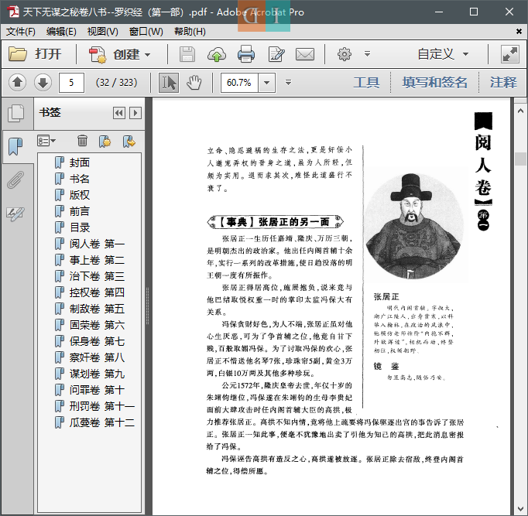Viewport: 528px width, 516px height.
Task: Open the 编辑(E) menu
Action: [x=61, y=32]
